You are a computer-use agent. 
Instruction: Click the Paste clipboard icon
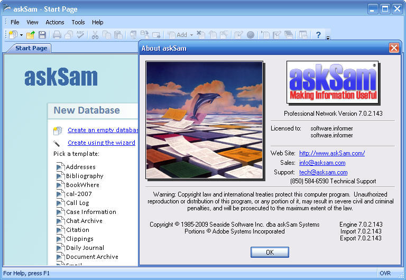click(118, 35)
